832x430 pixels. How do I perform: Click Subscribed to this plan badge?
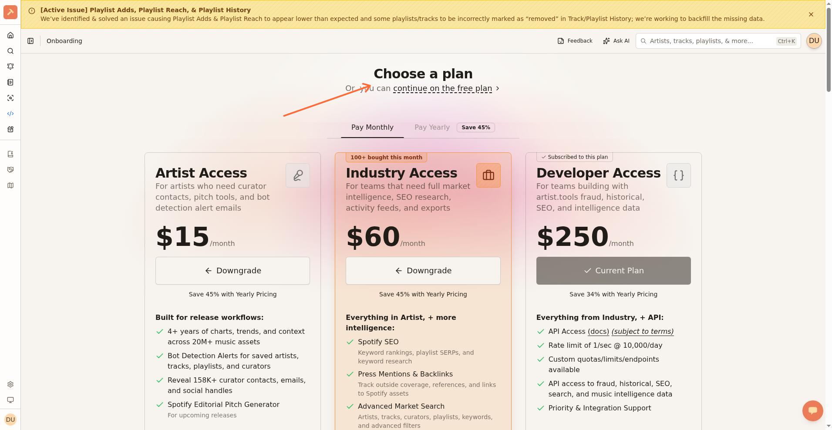point(575,157)
